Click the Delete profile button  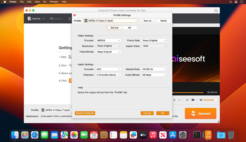pos(164,21)
